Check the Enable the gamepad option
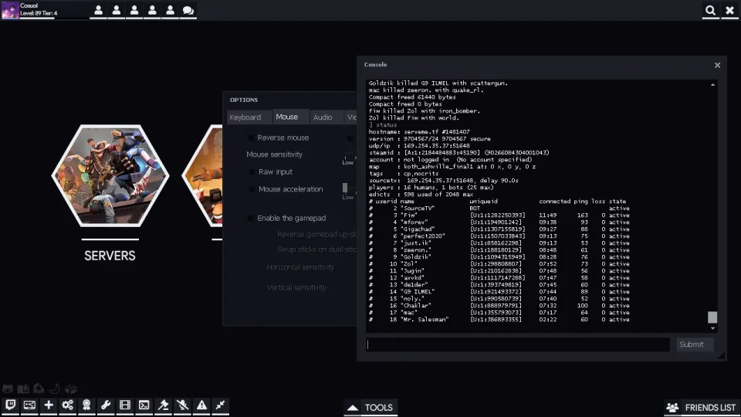Image resolution: width=741 pixels, height=417 pixels. click(251, 218)
